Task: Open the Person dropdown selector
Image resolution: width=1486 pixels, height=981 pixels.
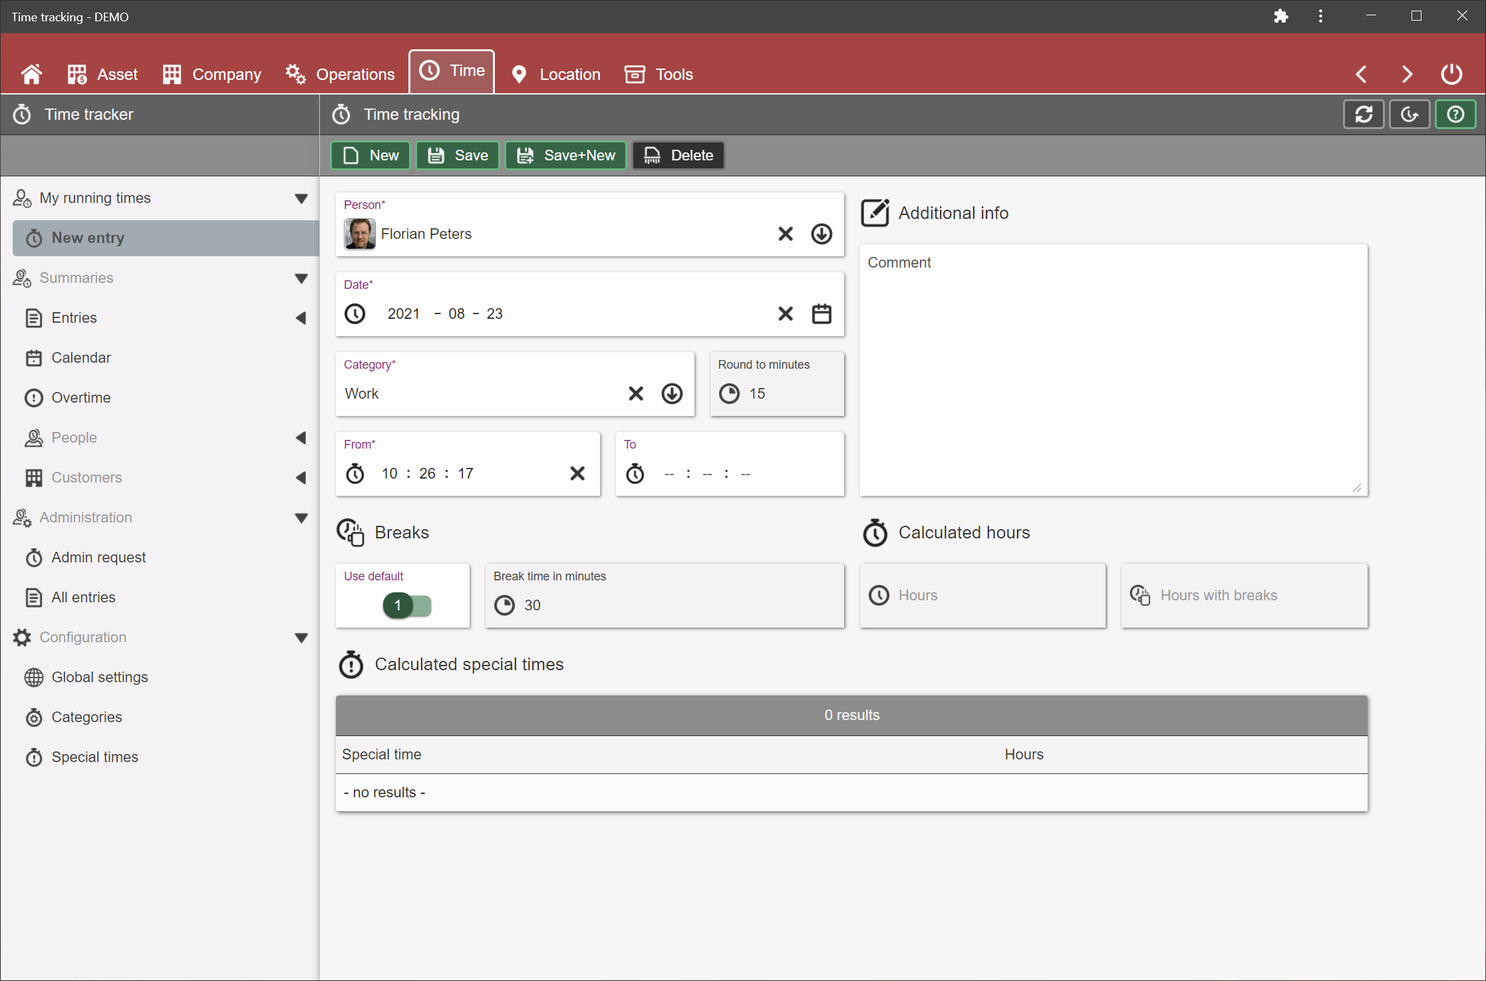Action: coord(821,234)
